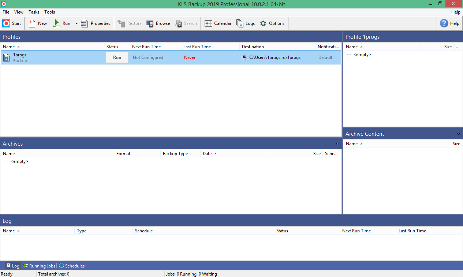
Task: Open the Tools menu
Action: [x=49, y=12]
